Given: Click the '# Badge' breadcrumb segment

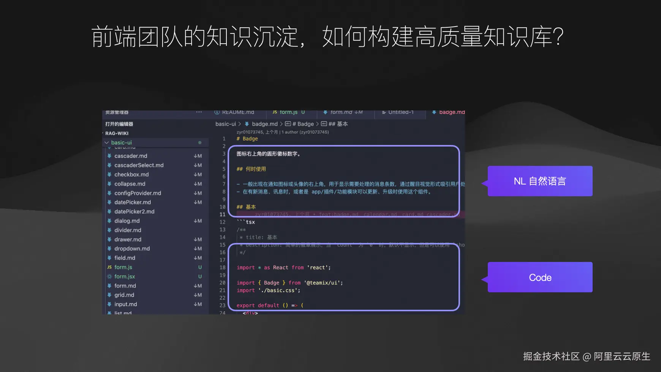Looking at the screenshot, I should pos(303,124).
